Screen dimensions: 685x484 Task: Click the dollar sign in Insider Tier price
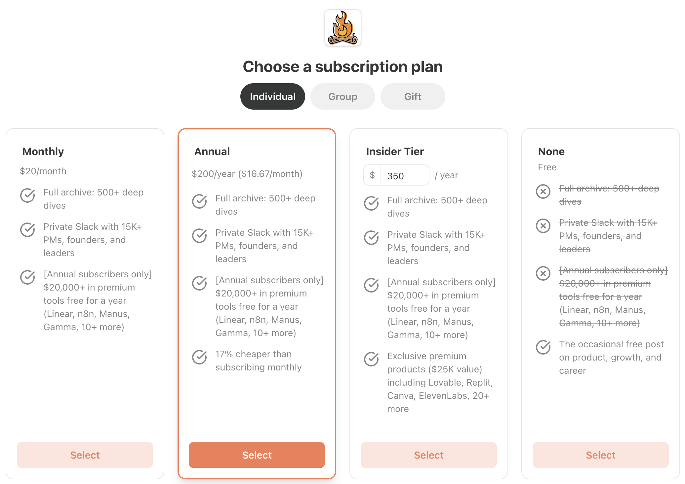pos(372,175)
